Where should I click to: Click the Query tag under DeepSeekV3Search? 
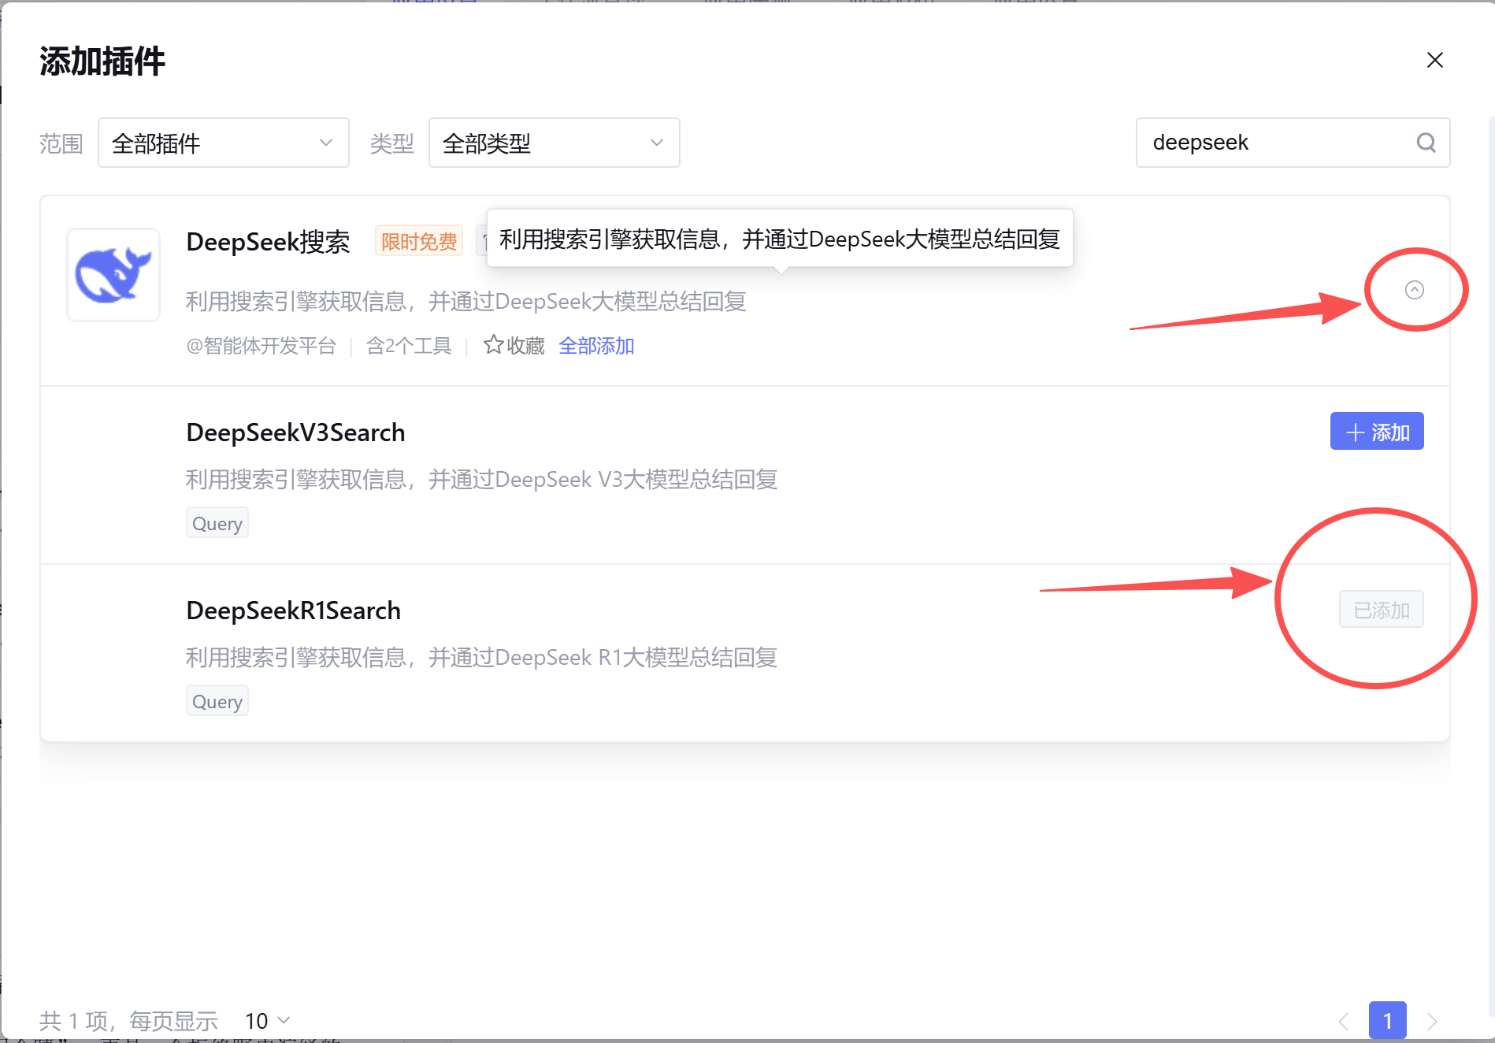click(x=217, y=524)
